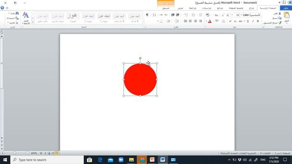The image size is (292, 164).
Task: Click the bullets list icon
Action: [200, 15]
